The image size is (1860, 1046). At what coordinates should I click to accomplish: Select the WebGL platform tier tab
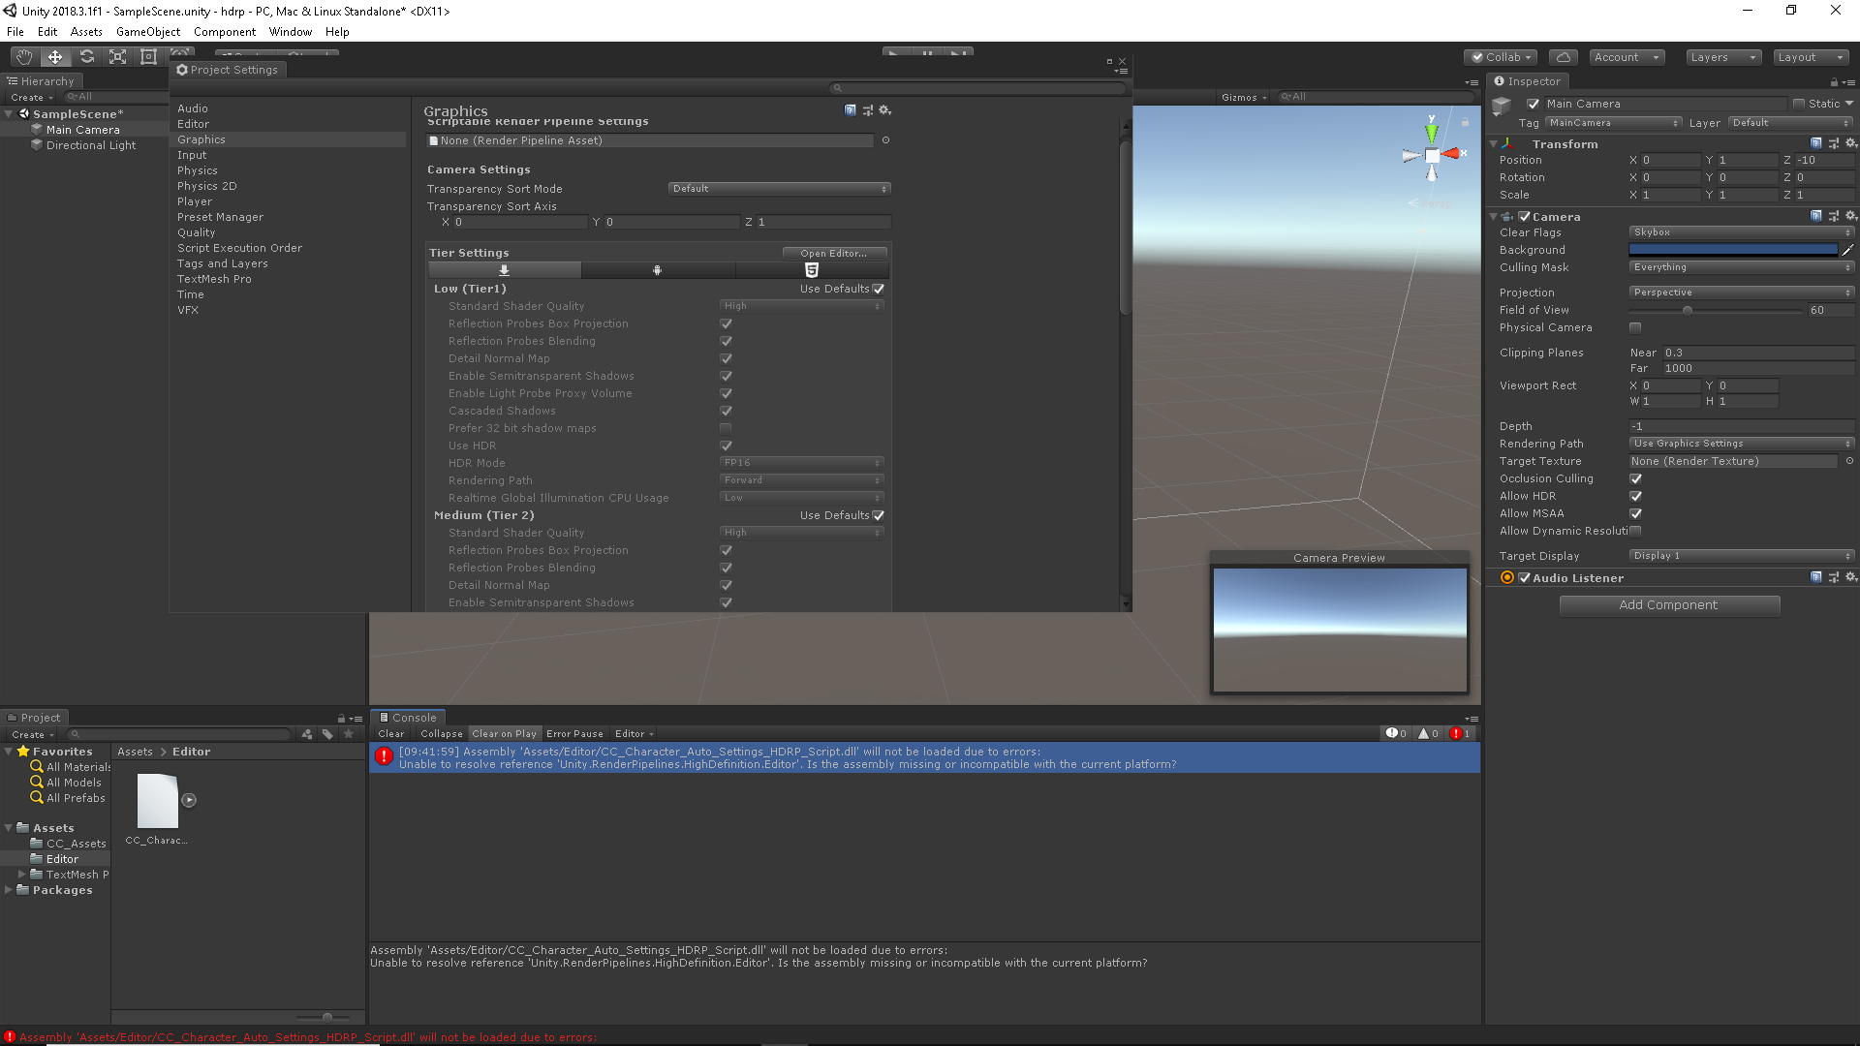(812, 270)
